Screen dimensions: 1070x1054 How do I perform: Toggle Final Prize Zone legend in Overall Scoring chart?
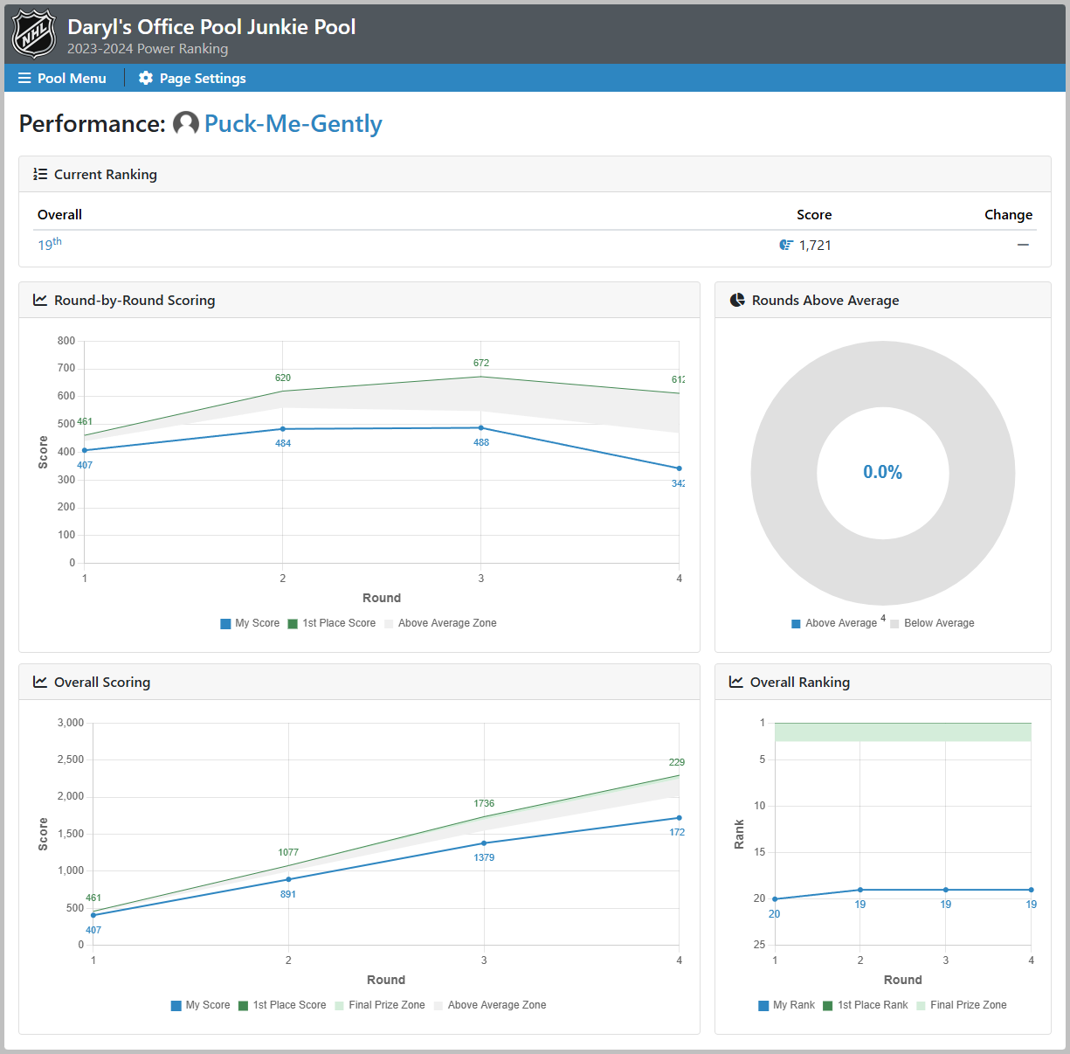[380, 1005]
